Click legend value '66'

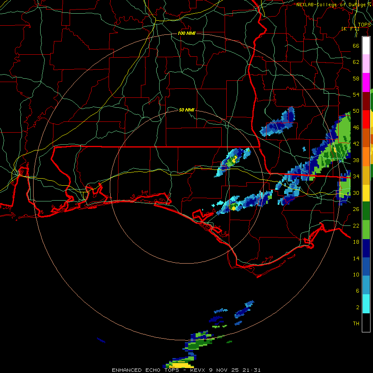(x=356, y=46)
